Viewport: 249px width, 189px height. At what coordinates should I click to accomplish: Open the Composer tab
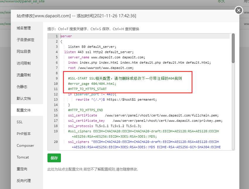point(25,146)
